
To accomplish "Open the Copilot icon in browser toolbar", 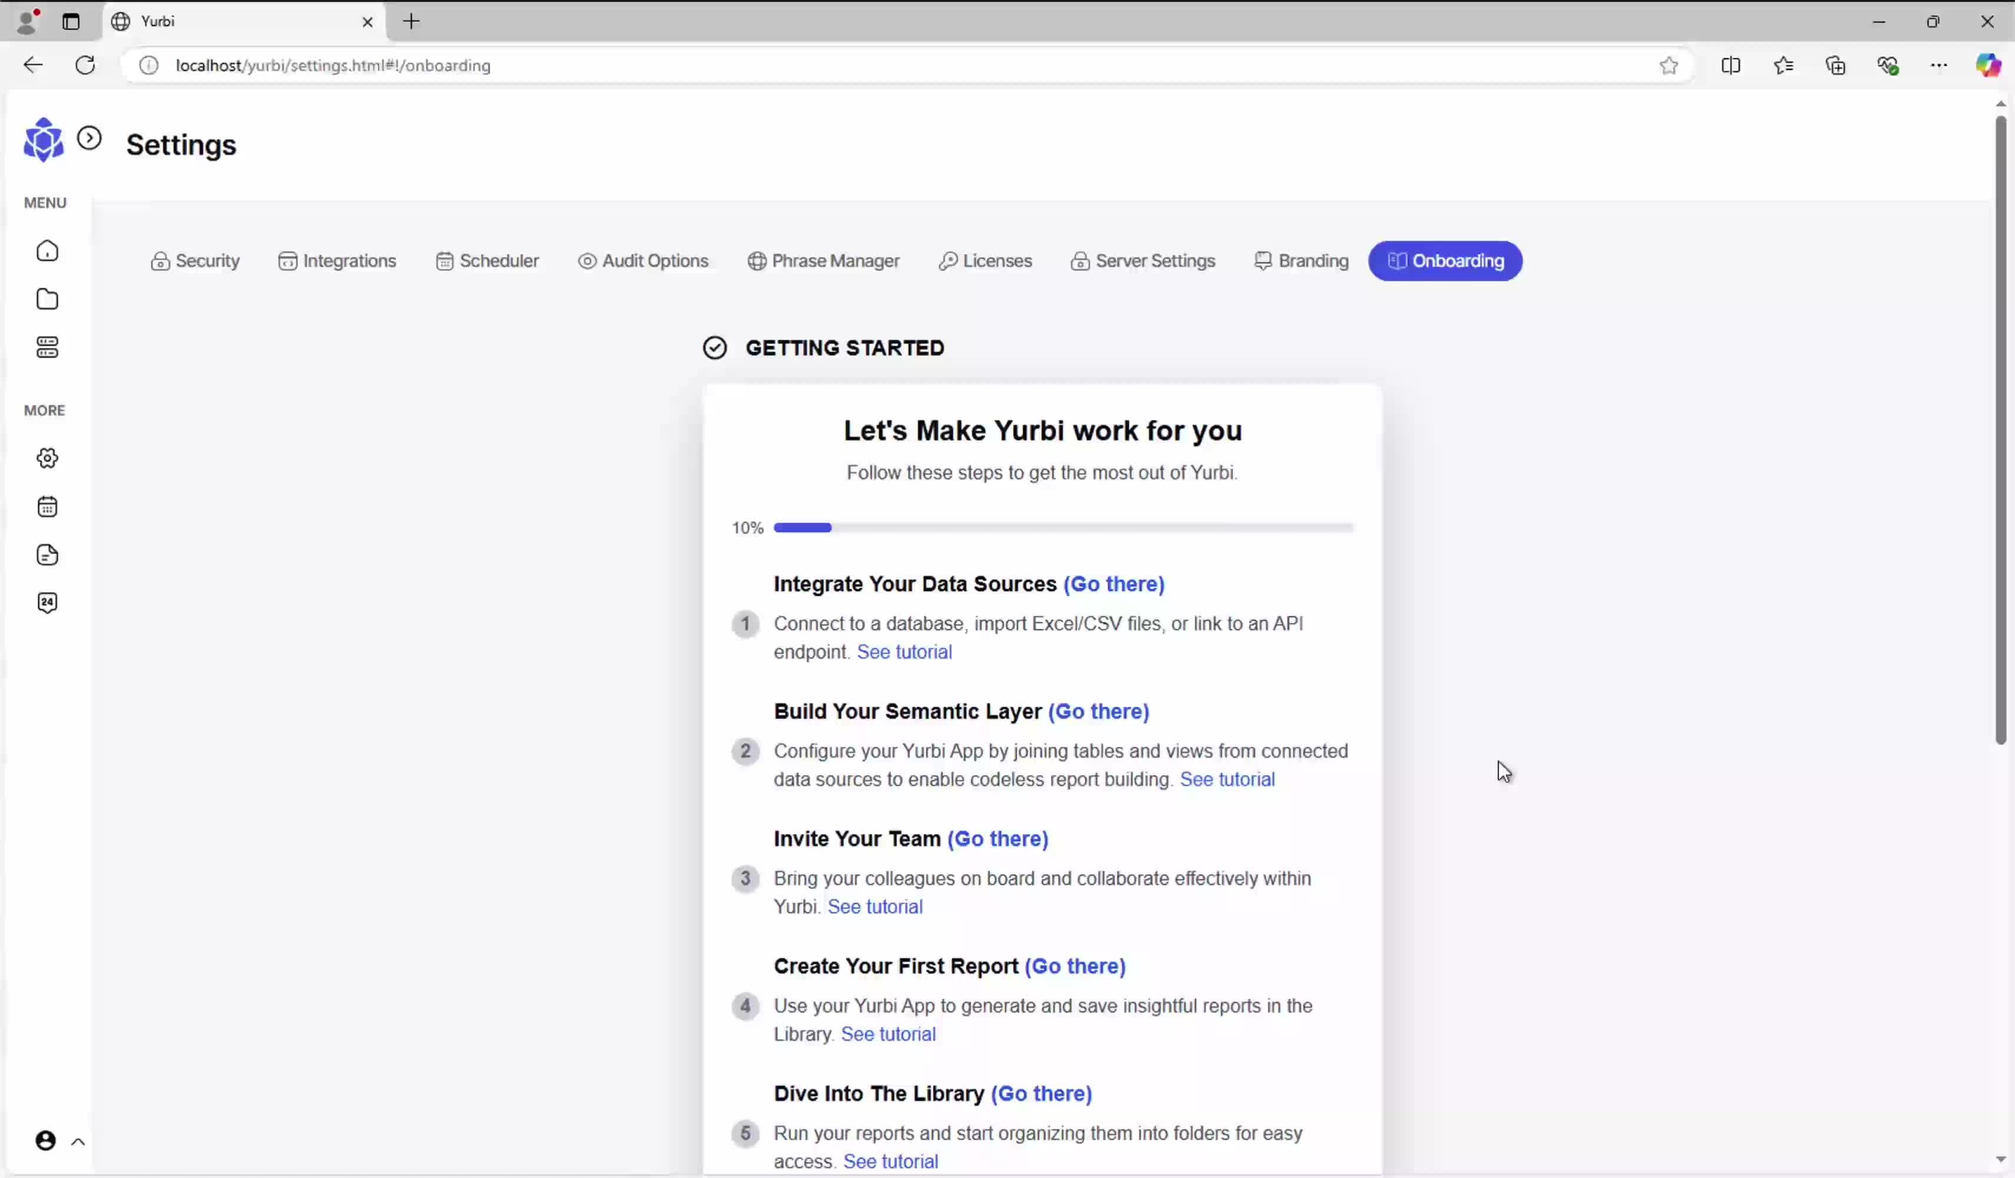I will coord(1988,65).
